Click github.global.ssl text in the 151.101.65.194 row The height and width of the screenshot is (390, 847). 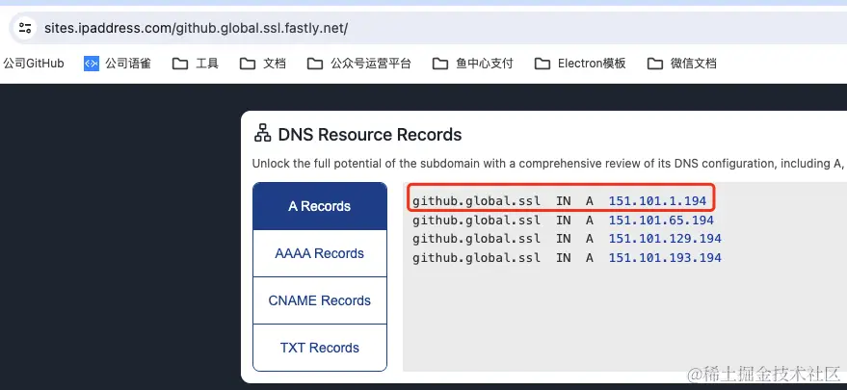(x=476, y=221)
